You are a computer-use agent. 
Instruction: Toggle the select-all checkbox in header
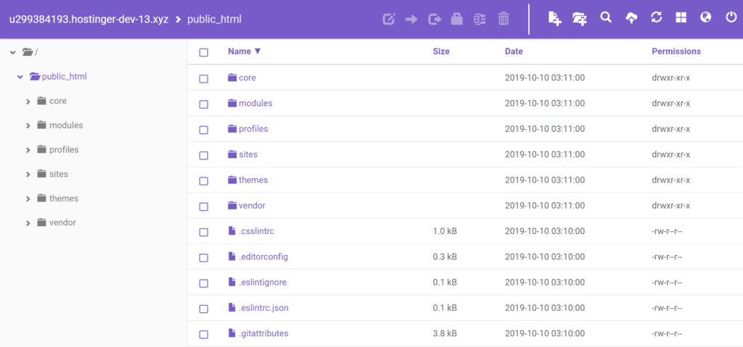[x=204, y=52]
